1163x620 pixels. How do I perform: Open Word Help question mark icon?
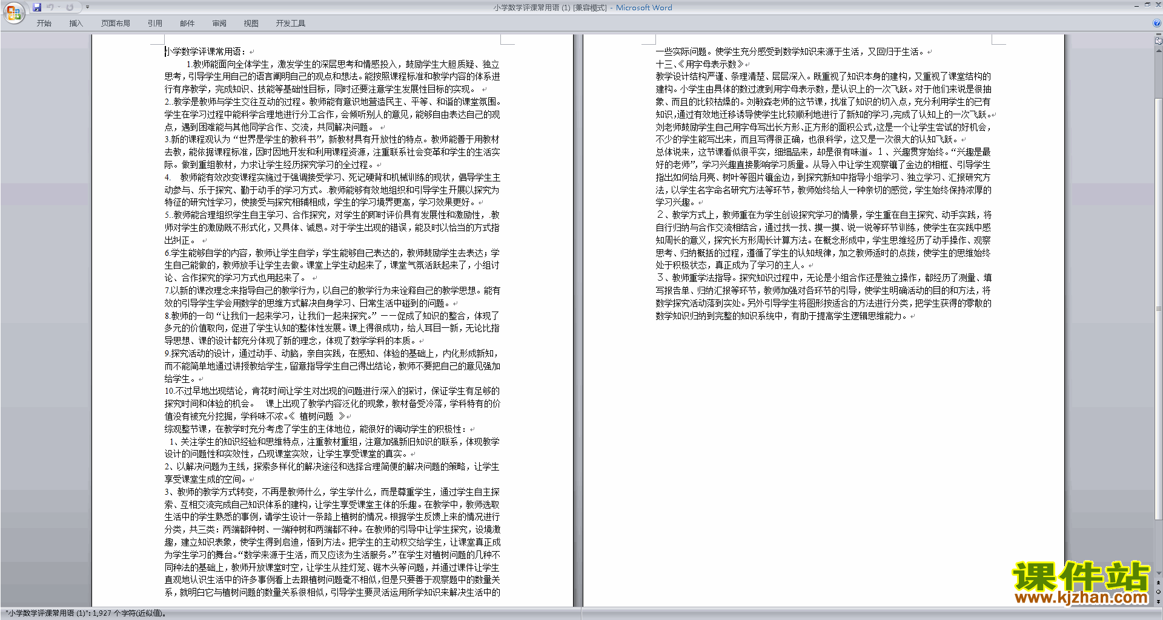pos(1157,23)
